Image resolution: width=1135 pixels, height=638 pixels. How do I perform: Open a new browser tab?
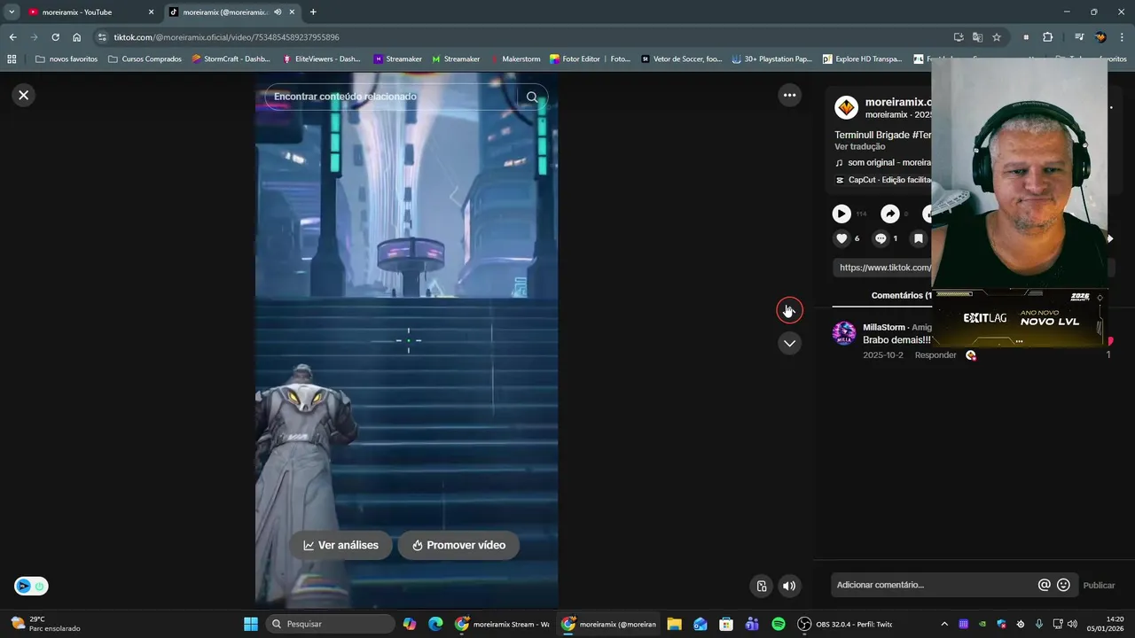tap(313, 12)
